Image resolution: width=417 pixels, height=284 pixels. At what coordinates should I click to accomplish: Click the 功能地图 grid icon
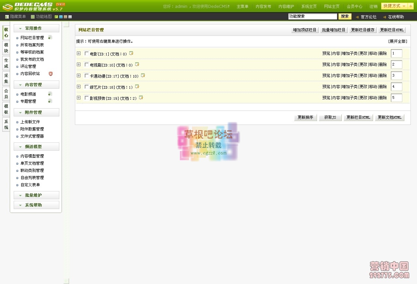pyautogui.click(x=33, y=17)
